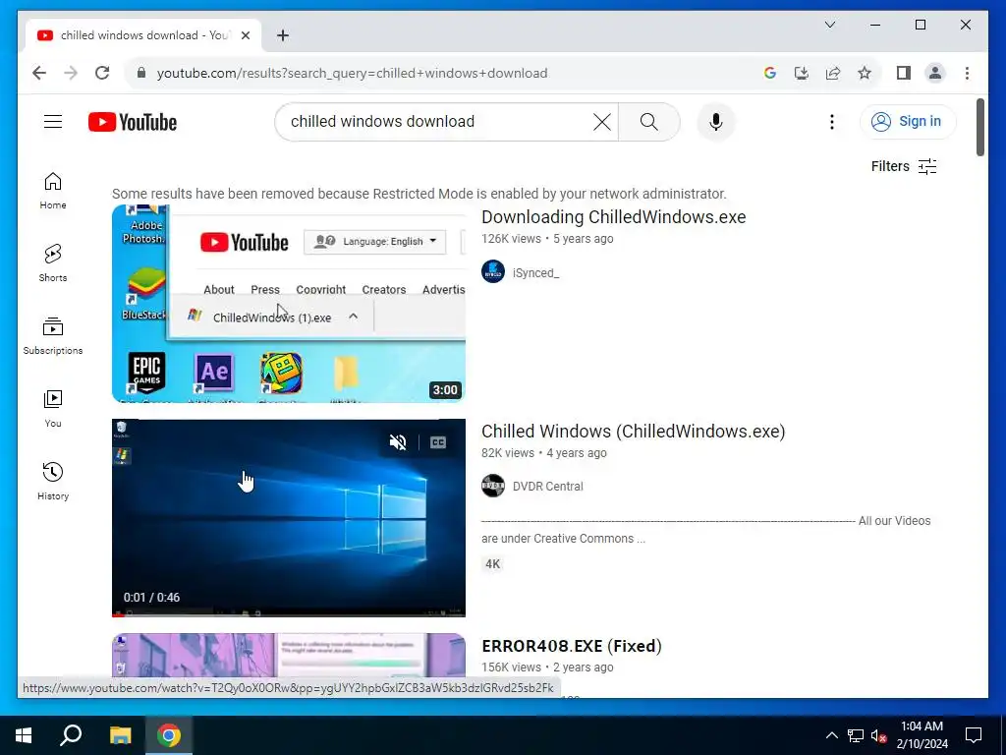Screen dimensions: 1006x755
Task: Click the YouTube logo
Action: click(x=133, y=122)
